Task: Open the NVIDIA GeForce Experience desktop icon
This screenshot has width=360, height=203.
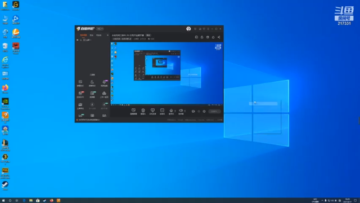Action: point(5,103)
